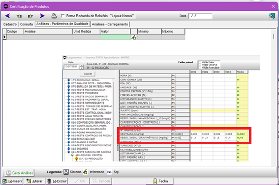Select Análises - Parâmetros de Qualidade tab
Viewport: 279px width, 185px height.
tap(62, 24)
